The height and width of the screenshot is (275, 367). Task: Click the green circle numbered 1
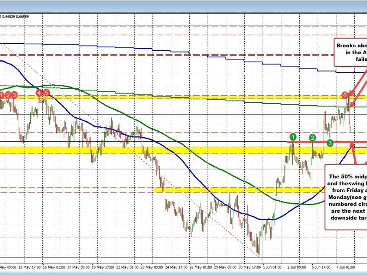tap(293, 137)
